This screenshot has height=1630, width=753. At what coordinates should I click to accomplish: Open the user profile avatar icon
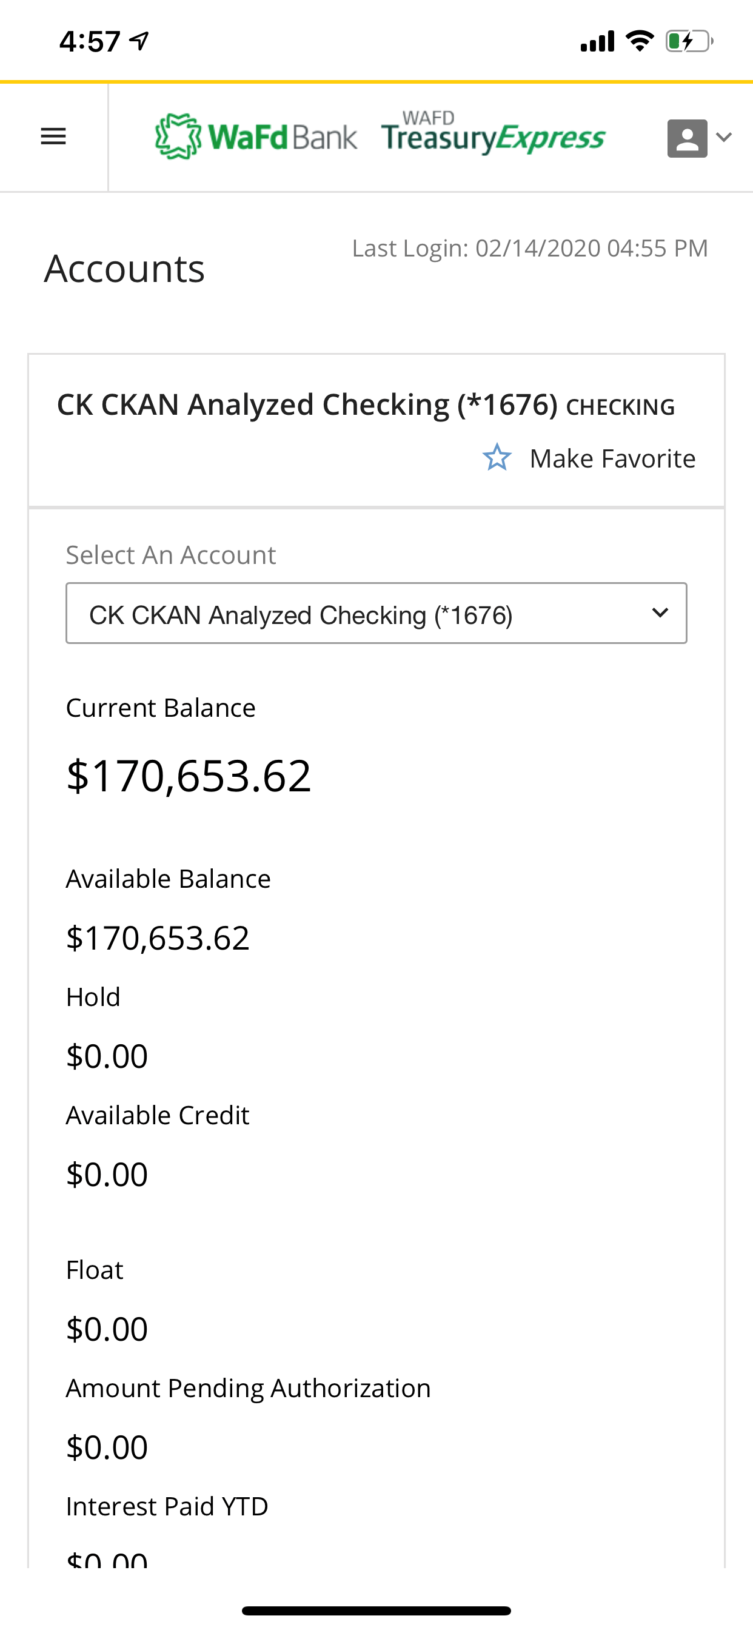[687, 137]
